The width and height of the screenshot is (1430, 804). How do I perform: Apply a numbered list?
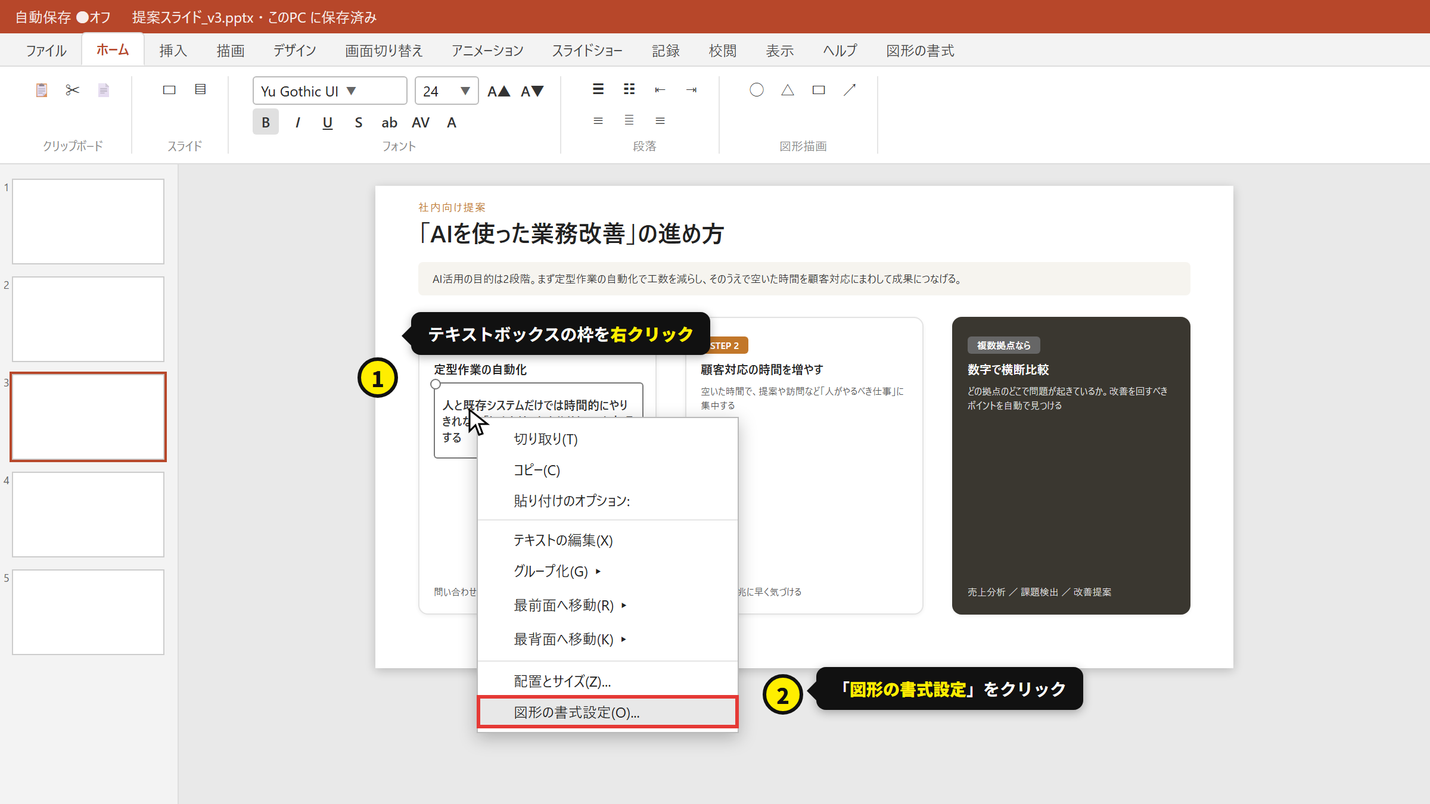click(629, 89)
